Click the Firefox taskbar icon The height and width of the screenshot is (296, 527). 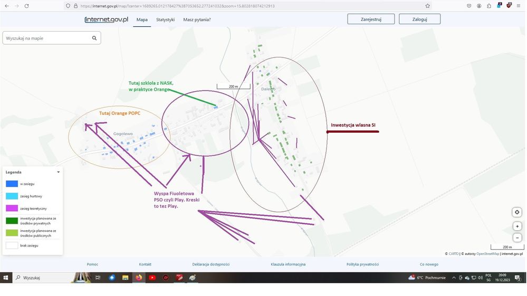[x=139, y=278]
